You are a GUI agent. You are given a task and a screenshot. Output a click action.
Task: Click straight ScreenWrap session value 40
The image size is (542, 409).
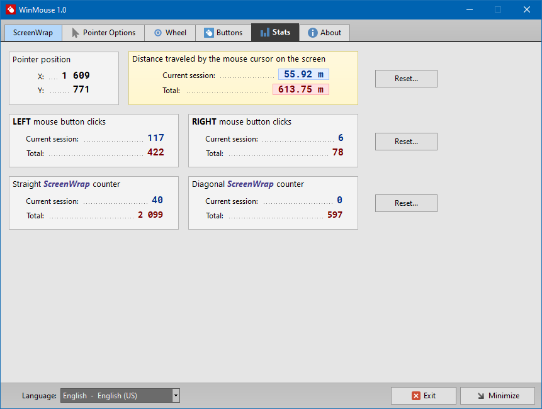(157, 200)
